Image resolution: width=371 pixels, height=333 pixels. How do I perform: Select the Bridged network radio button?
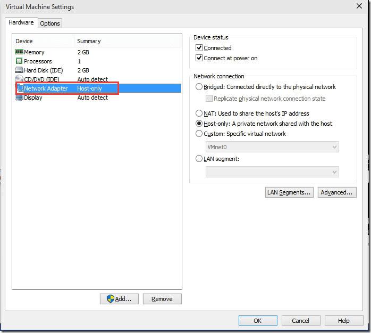point(199,87)
